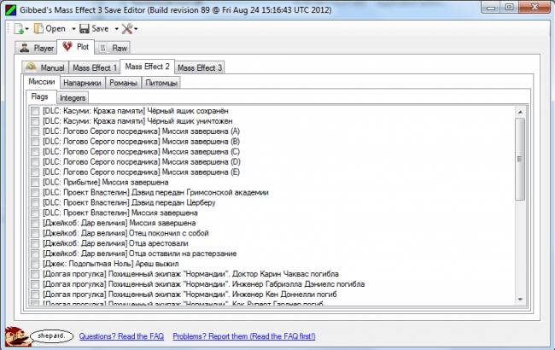Expand the Save dropdown arrow

pos(116,29)
